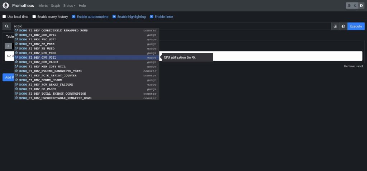367x171 pixels.
Task: Select DCGM_FI_DEV_MEM_COPY_UTIL suggestion
Action: (x=87, y=66)
